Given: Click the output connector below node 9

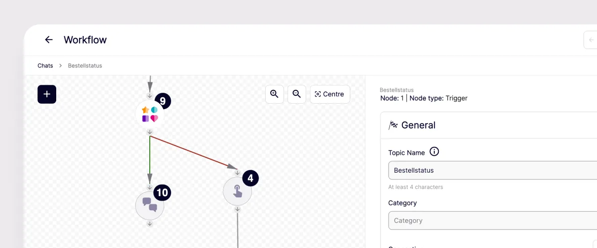Looking at the screenshot, I should pyautogui.click(x=150, y=131).
